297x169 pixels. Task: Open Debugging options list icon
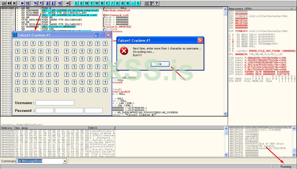click(x=146, y=3)
